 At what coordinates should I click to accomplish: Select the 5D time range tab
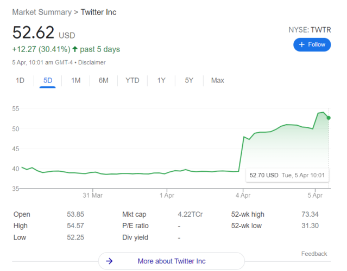(x=48, y=80)
